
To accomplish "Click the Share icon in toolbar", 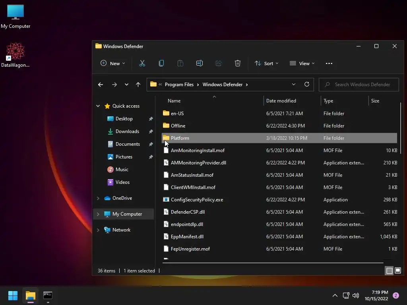I will pos(219,63).
